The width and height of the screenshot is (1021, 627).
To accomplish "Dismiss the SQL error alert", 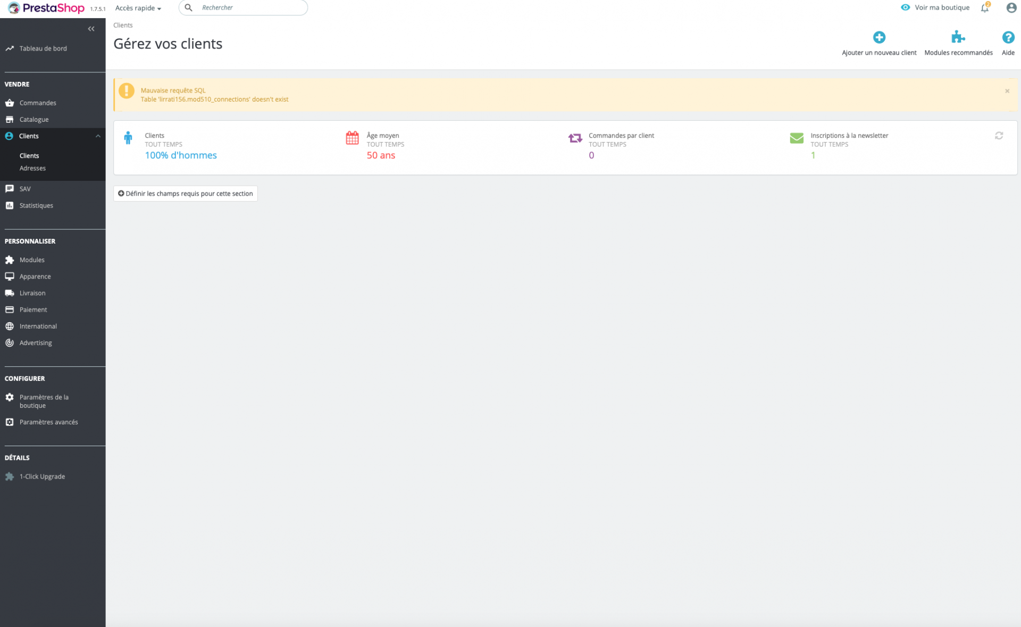I will point(1007,91).
